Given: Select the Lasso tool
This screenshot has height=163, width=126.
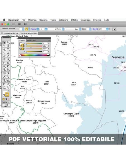Looking at the screenshot, I should coord(8,46).
